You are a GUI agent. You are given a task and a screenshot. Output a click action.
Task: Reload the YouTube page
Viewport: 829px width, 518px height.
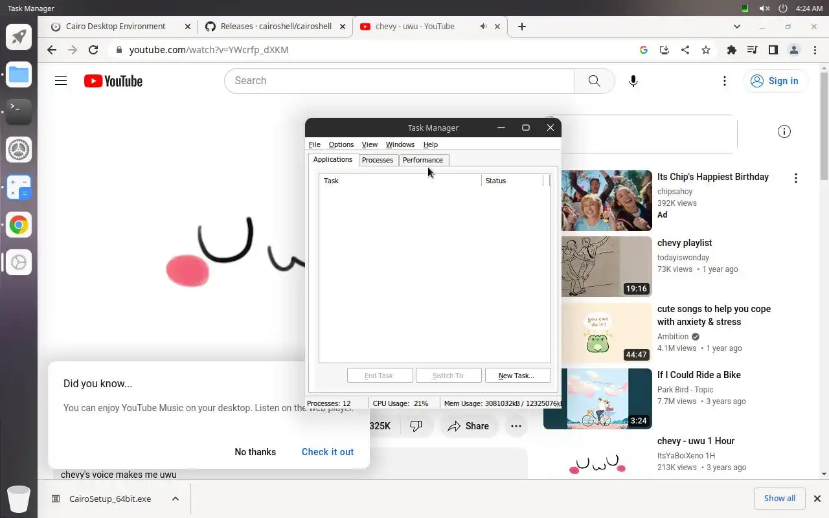tap(93, 50)
